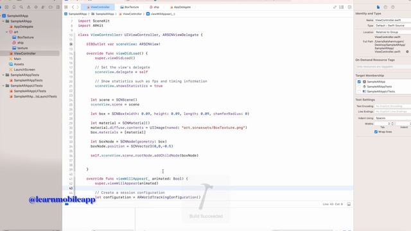Go forward with the editor forward arrow

click(x=78, y=7)
